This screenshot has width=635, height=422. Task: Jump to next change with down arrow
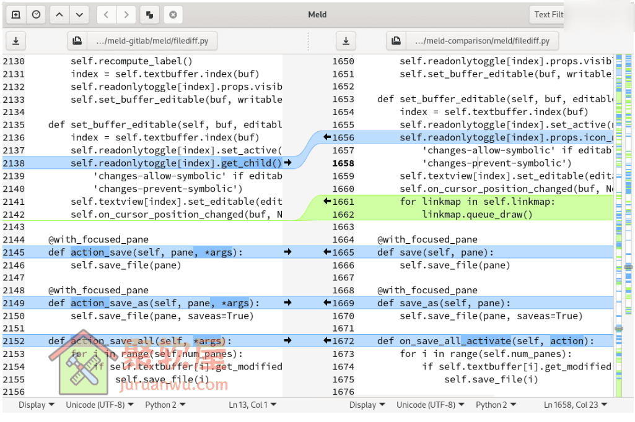tap(79, 15)
